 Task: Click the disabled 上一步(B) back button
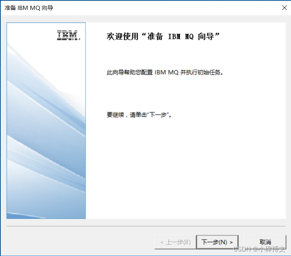click(x=175, y=242)
